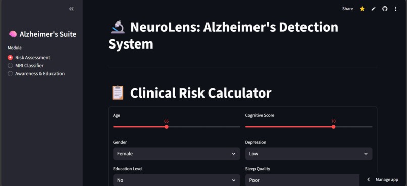Open the GitHub repository icon
Viewport: 407px width, 186px height.
(385, 9)
